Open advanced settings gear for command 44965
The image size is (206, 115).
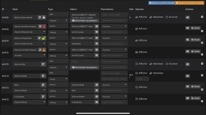[187, 18]
